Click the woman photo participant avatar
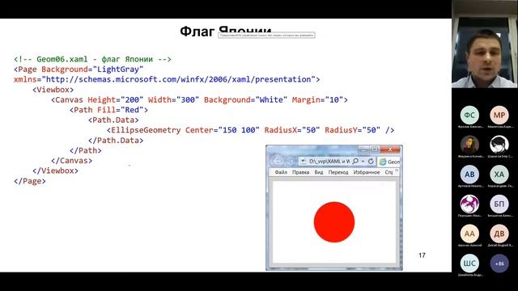Image resolution: width=518 pixels, height=291 pixels. pos(469,145)
